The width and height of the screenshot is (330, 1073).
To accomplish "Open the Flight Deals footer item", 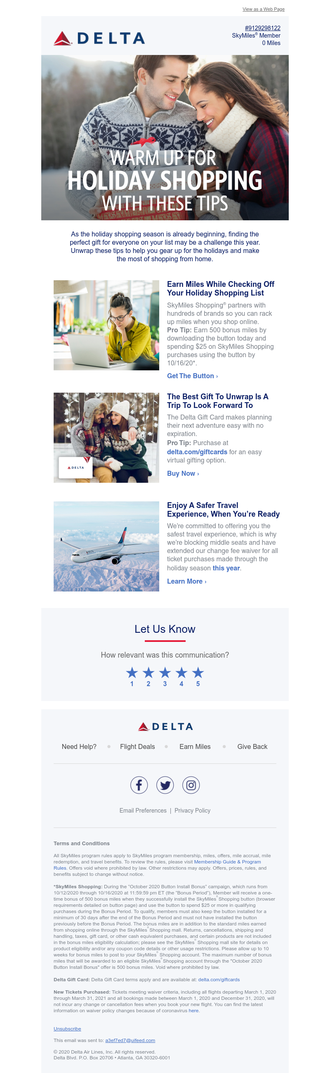I will [138, 746].
